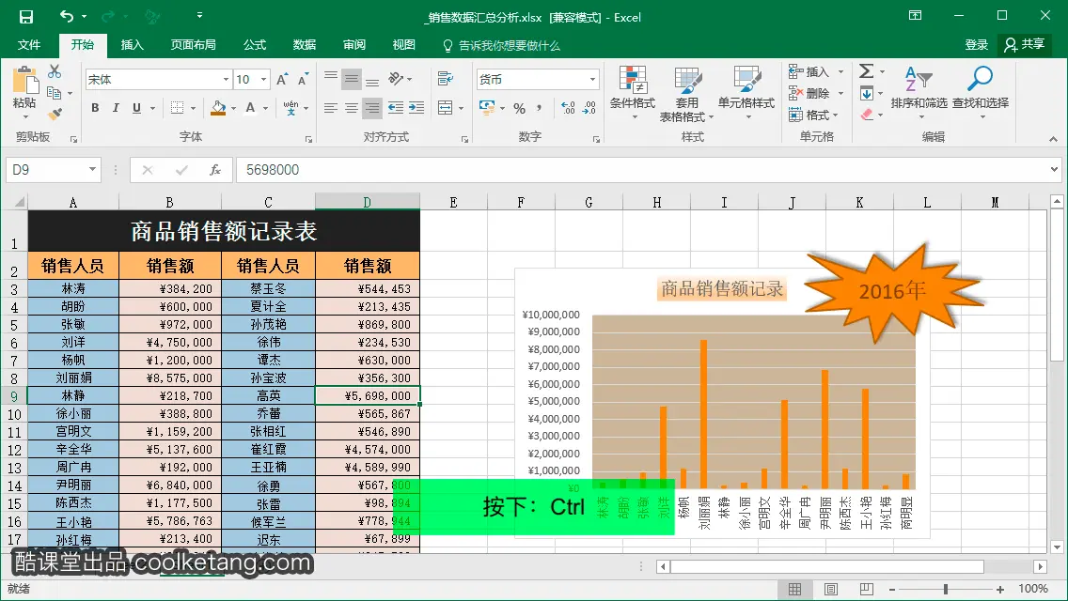Viewport: 1068px width, 601px height.
Task: Decrease font size with the smaller A icon
Action: 303,80
